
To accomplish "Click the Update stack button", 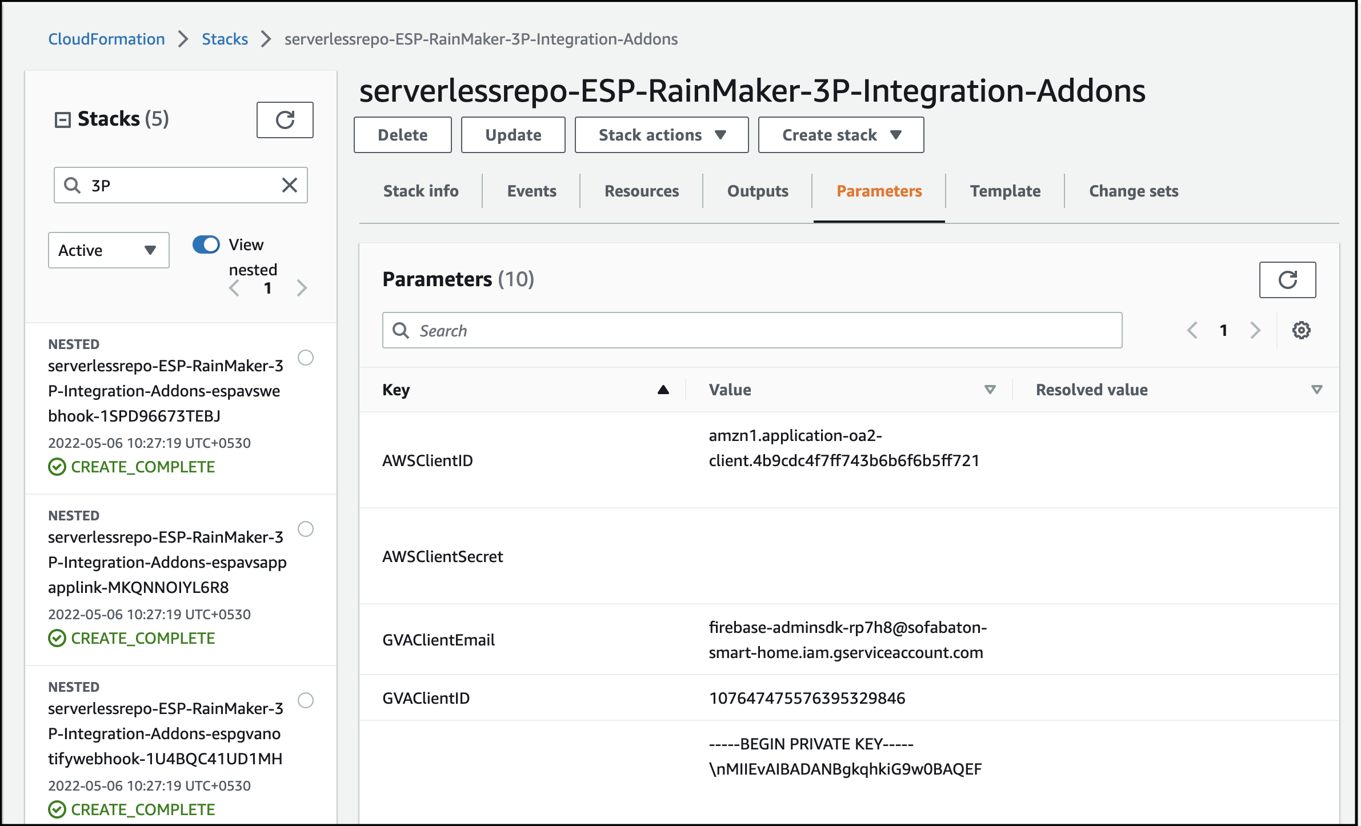I will tap(513, 135).
